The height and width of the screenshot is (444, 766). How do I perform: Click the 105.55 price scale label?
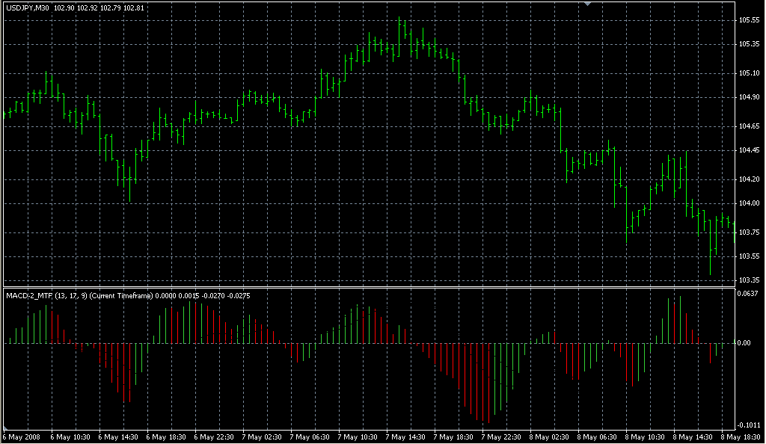pos(750,20)
